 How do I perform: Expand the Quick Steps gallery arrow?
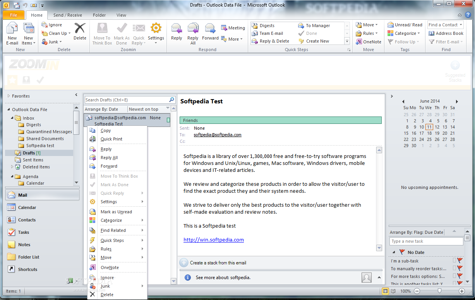(347, 41)
